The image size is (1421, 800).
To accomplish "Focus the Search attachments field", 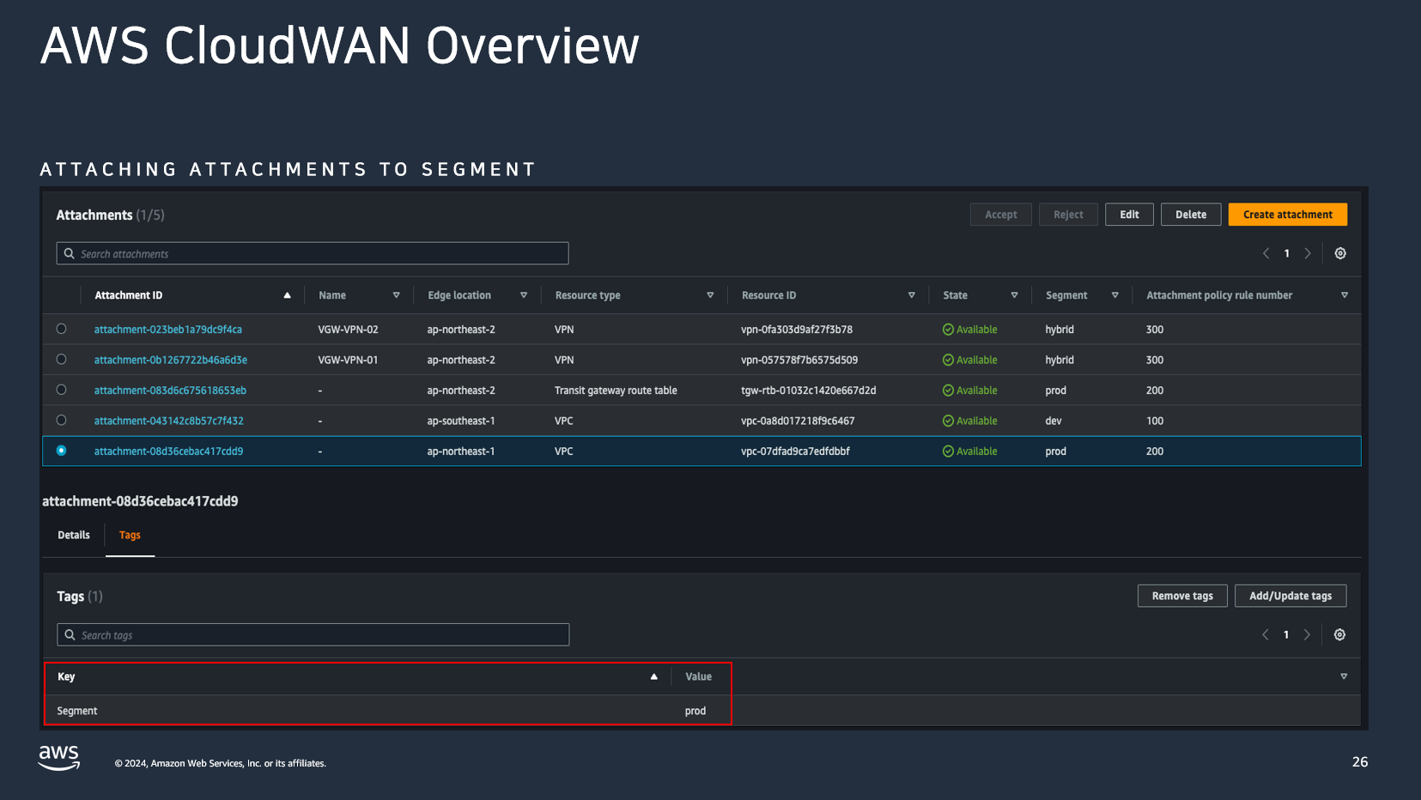I will pyautogui.click(x=313, y=253).
